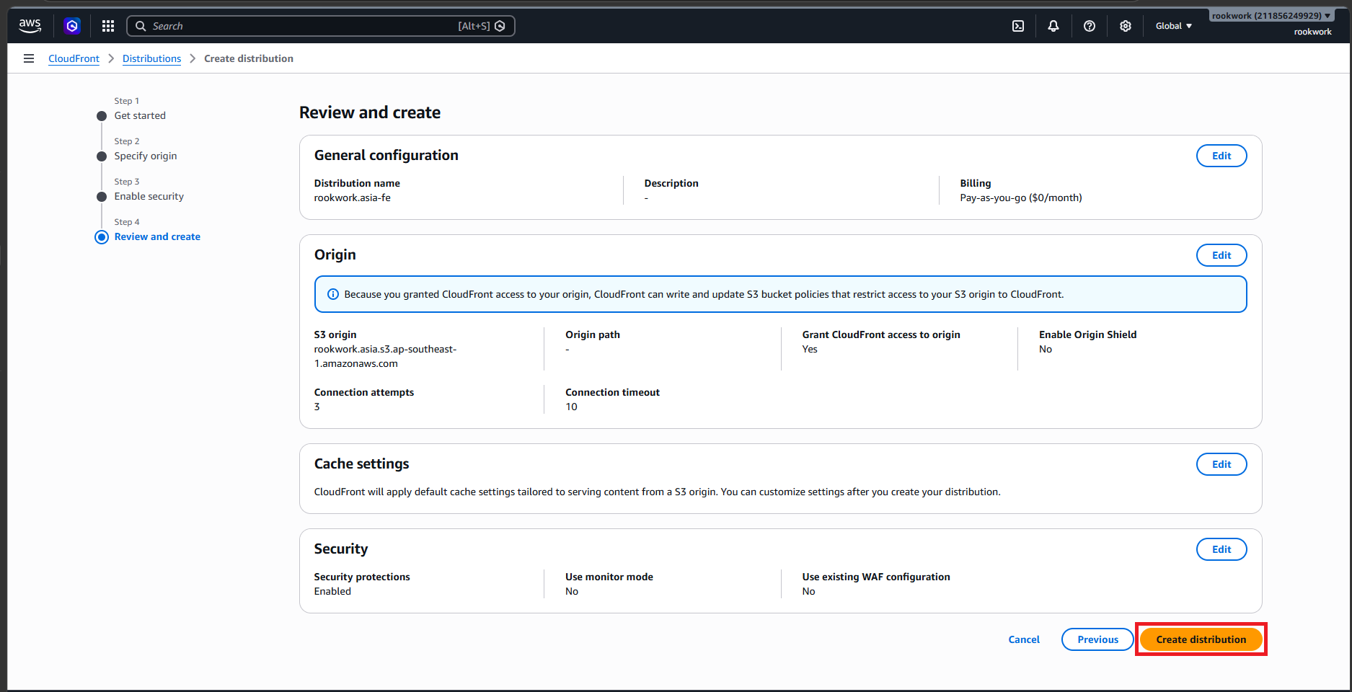
Task: Click the CloudShell terminal icon
Action: (1018, 26)
